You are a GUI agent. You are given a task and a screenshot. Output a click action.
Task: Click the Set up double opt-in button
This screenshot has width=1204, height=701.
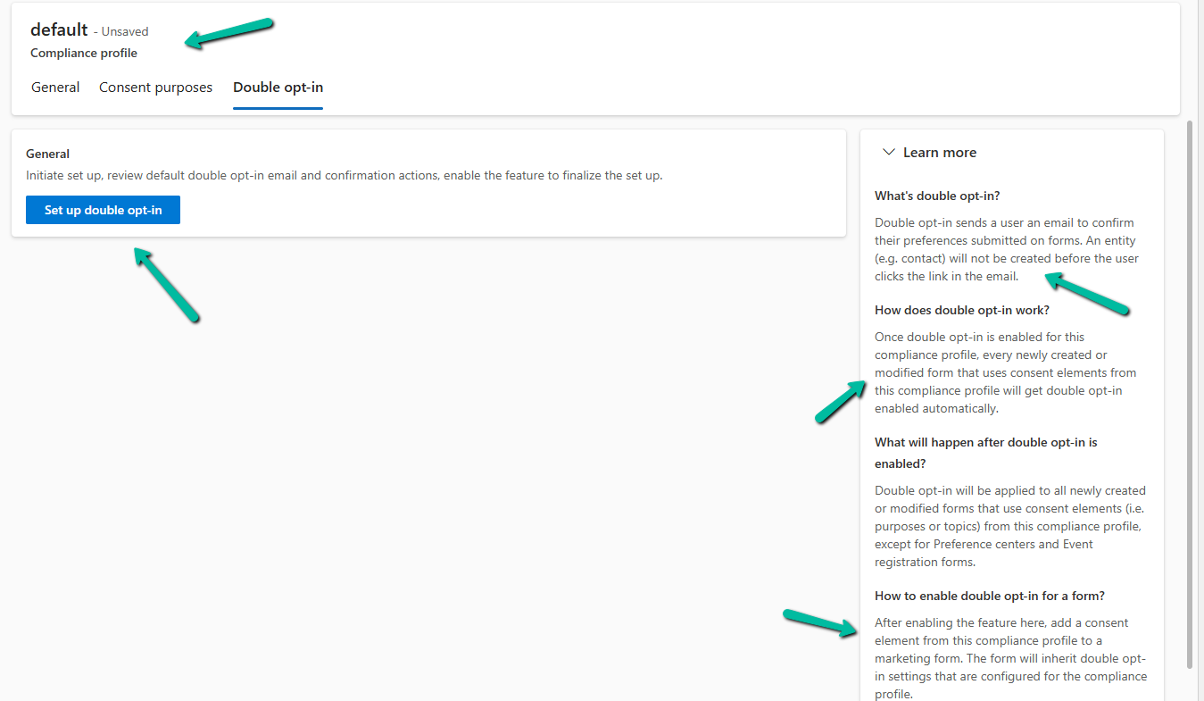coord(103,209)
